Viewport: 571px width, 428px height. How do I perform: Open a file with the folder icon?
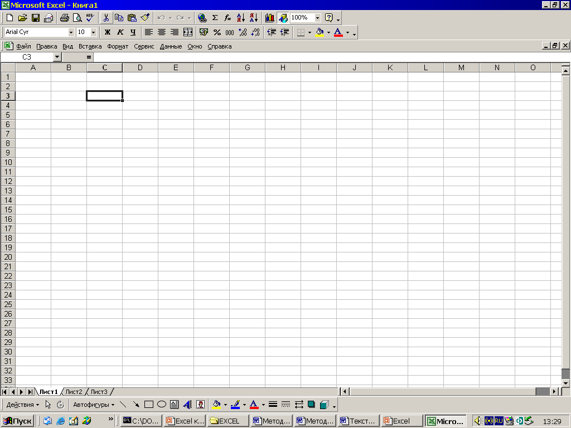point(22,17)
